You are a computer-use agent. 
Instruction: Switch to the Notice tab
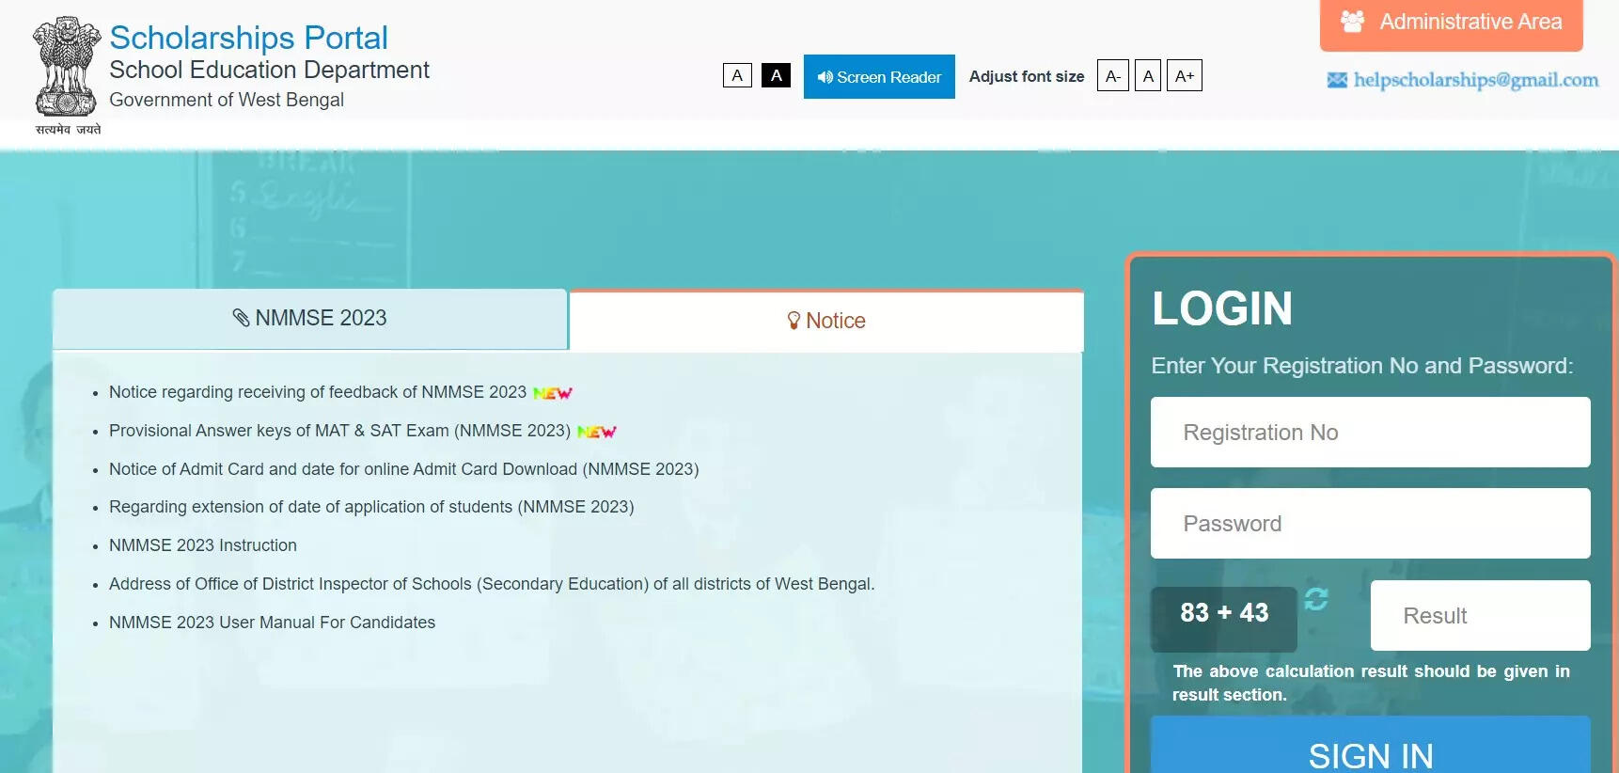(x=826, y=321)
